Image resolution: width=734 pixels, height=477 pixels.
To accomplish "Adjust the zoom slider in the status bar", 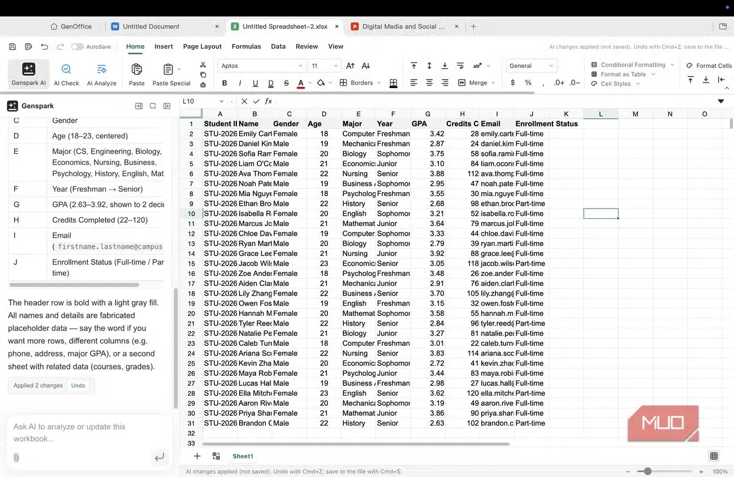I will (648, 471).
